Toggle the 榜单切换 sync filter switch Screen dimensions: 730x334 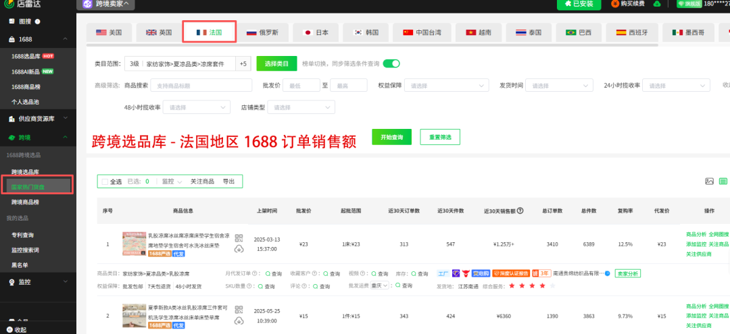pos(391,63)
